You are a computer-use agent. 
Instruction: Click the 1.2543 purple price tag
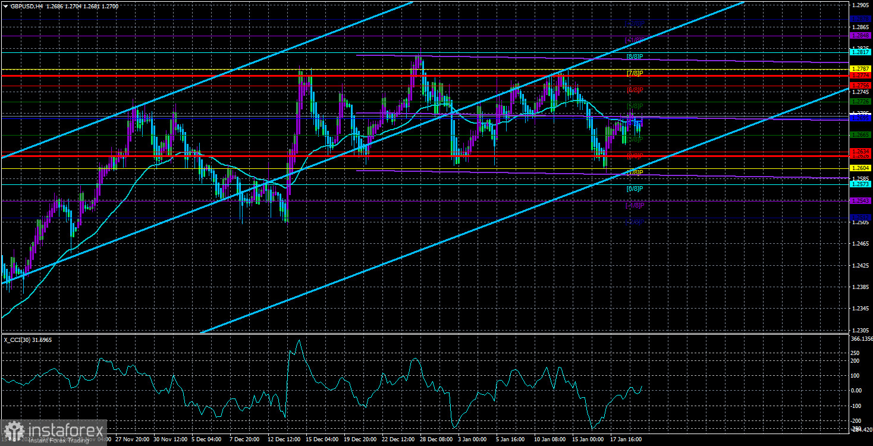861,201
